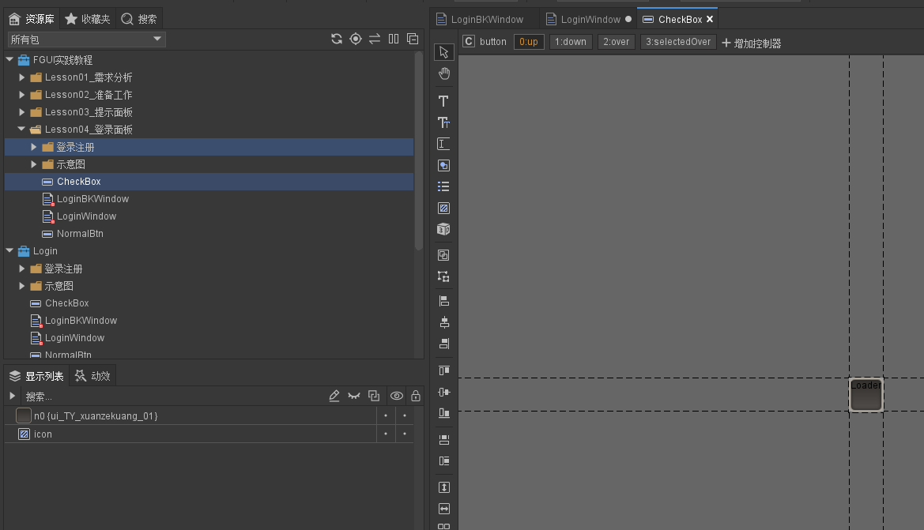Toggle the eye visibility header in display list
The width and height of the screenshot is (924, 530).
point(397,396)
